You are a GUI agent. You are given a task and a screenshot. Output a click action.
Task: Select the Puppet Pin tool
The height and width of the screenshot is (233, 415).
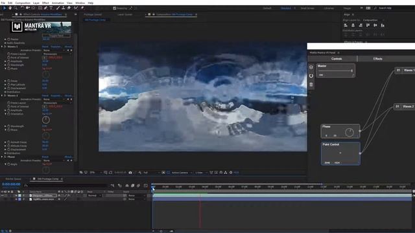[x=82, y=8]
